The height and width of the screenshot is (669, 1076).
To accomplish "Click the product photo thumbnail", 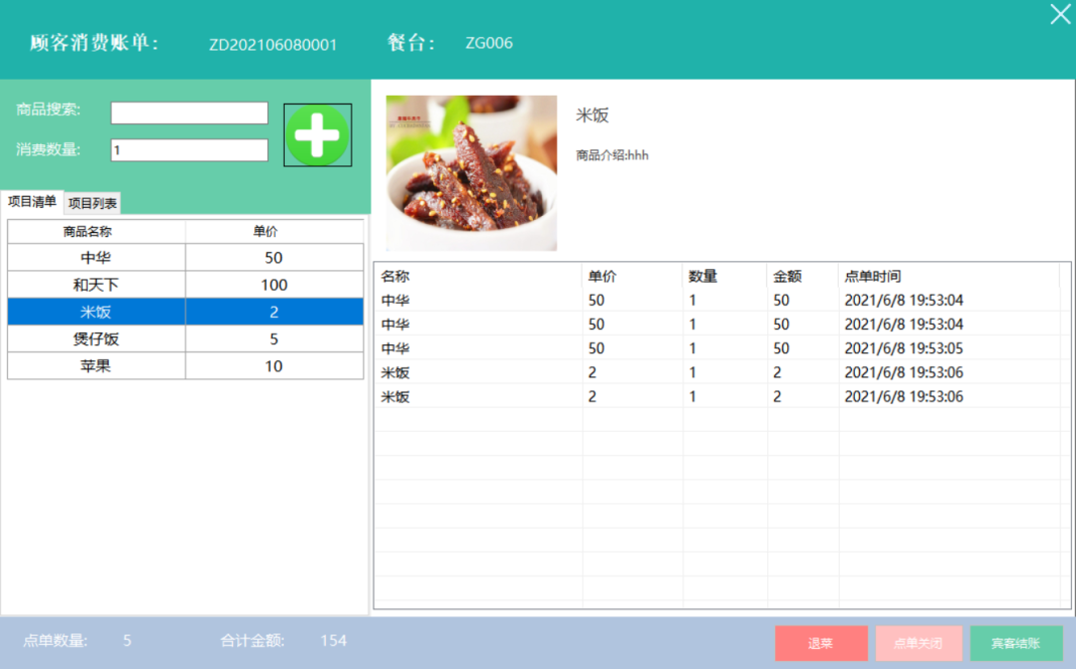I will coord(471,172).
